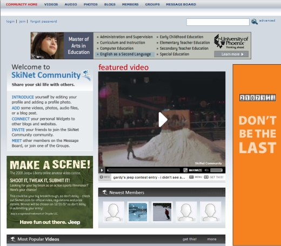Go to the Message Board tab

181,4
